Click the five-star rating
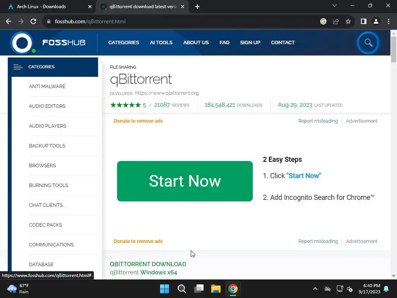Screen dimensions: 397x298 [125, 105]
